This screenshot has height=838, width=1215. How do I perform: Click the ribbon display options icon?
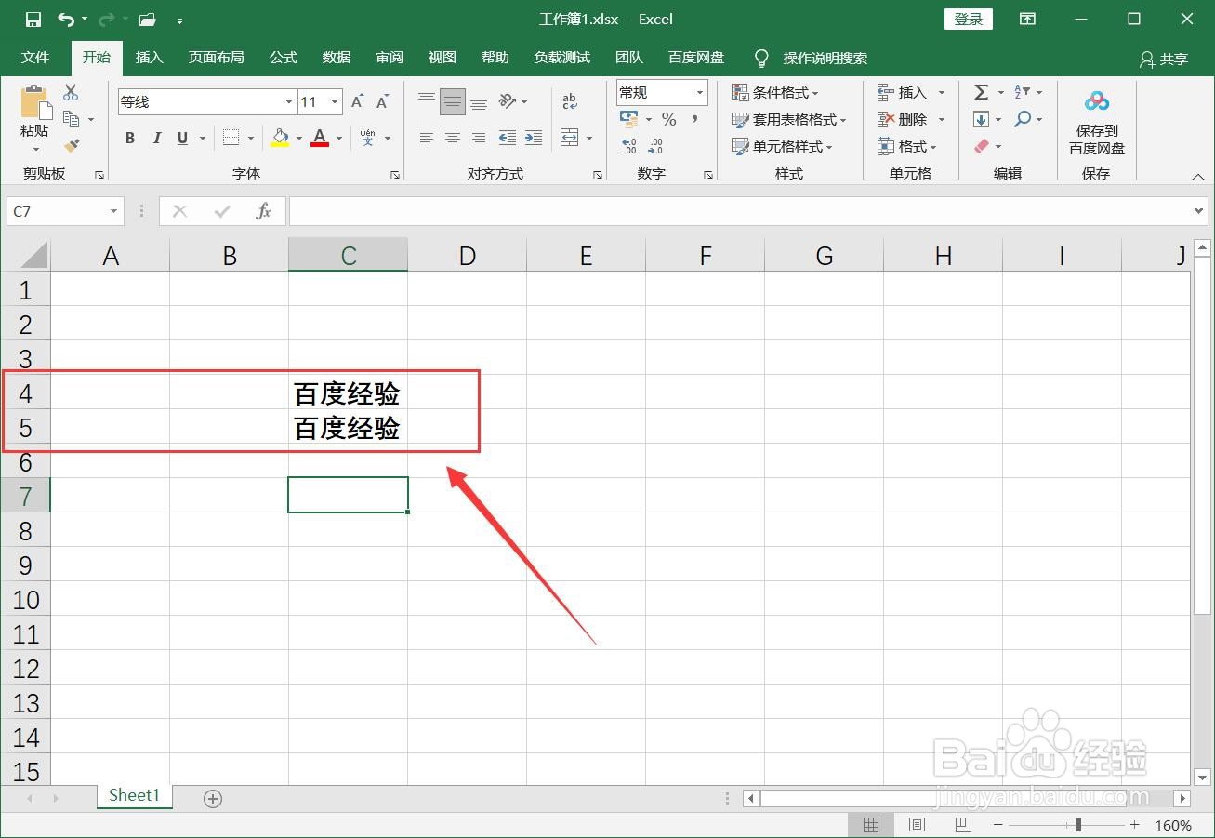click(x=1027, y=20)
